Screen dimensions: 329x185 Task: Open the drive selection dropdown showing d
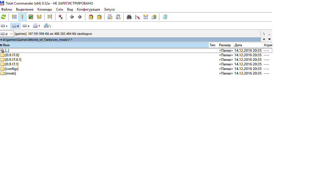click(x=7, y=34)
